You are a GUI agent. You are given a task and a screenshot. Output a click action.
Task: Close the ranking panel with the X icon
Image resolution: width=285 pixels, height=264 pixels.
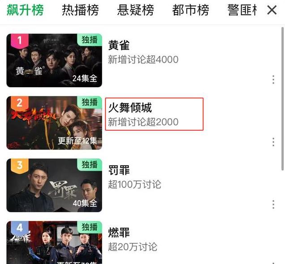coord(272,10)
